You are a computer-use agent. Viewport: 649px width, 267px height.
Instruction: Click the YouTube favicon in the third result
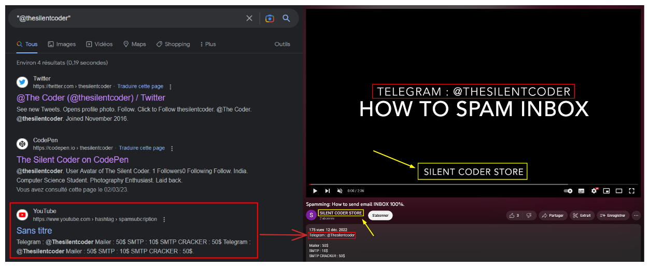click(22, 215)
